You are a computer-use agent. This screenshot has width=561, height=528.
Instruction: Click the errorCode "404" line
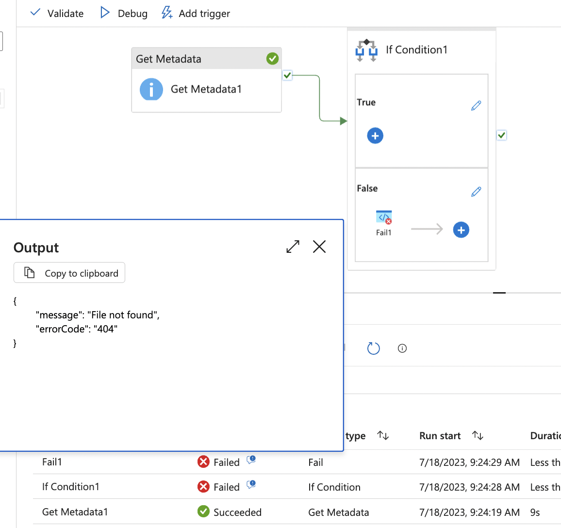[76, 329]
